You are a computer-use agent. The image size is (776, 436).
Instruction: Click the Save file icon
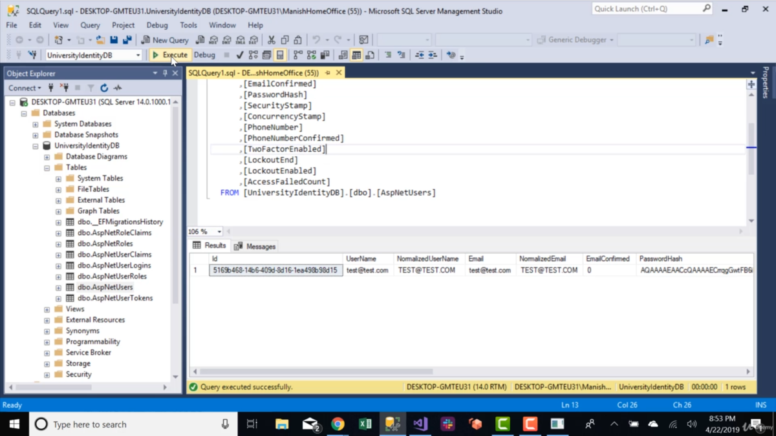(114, 40)
